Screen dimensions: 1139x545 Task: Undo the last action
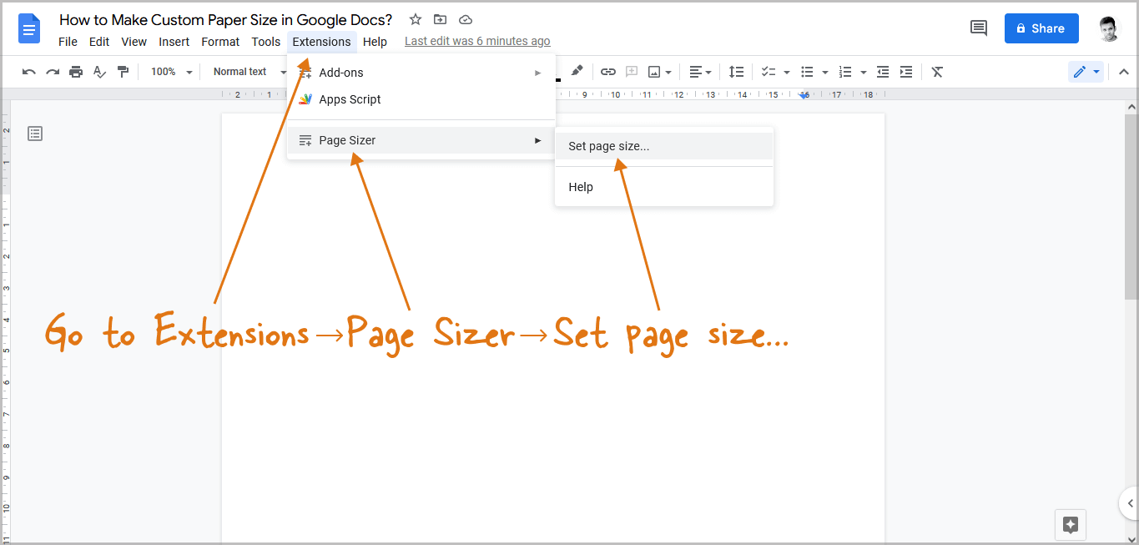pyautogui.click(x=28, y=72)
